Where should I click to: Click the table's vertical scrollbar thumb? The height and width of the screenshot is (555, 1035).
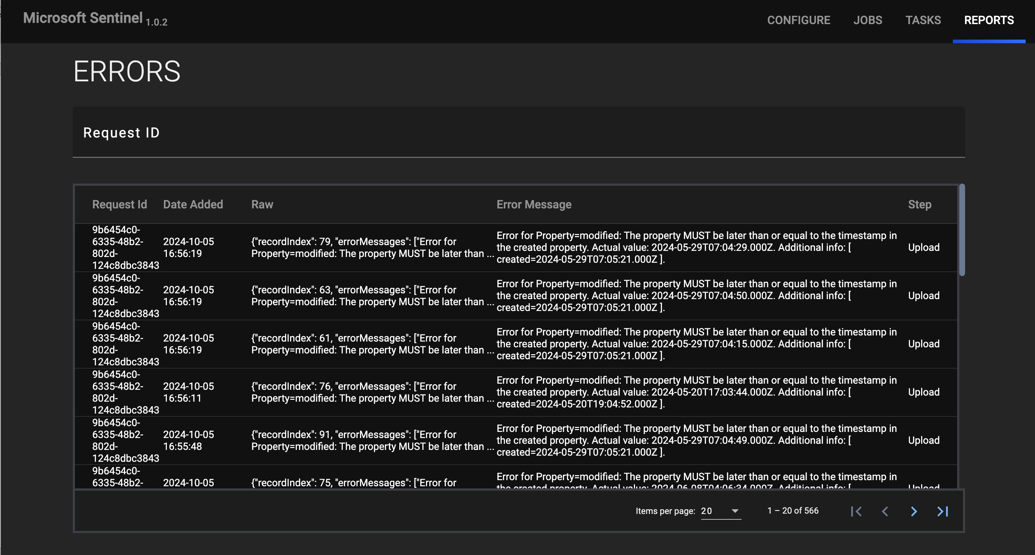coord(962,230)
